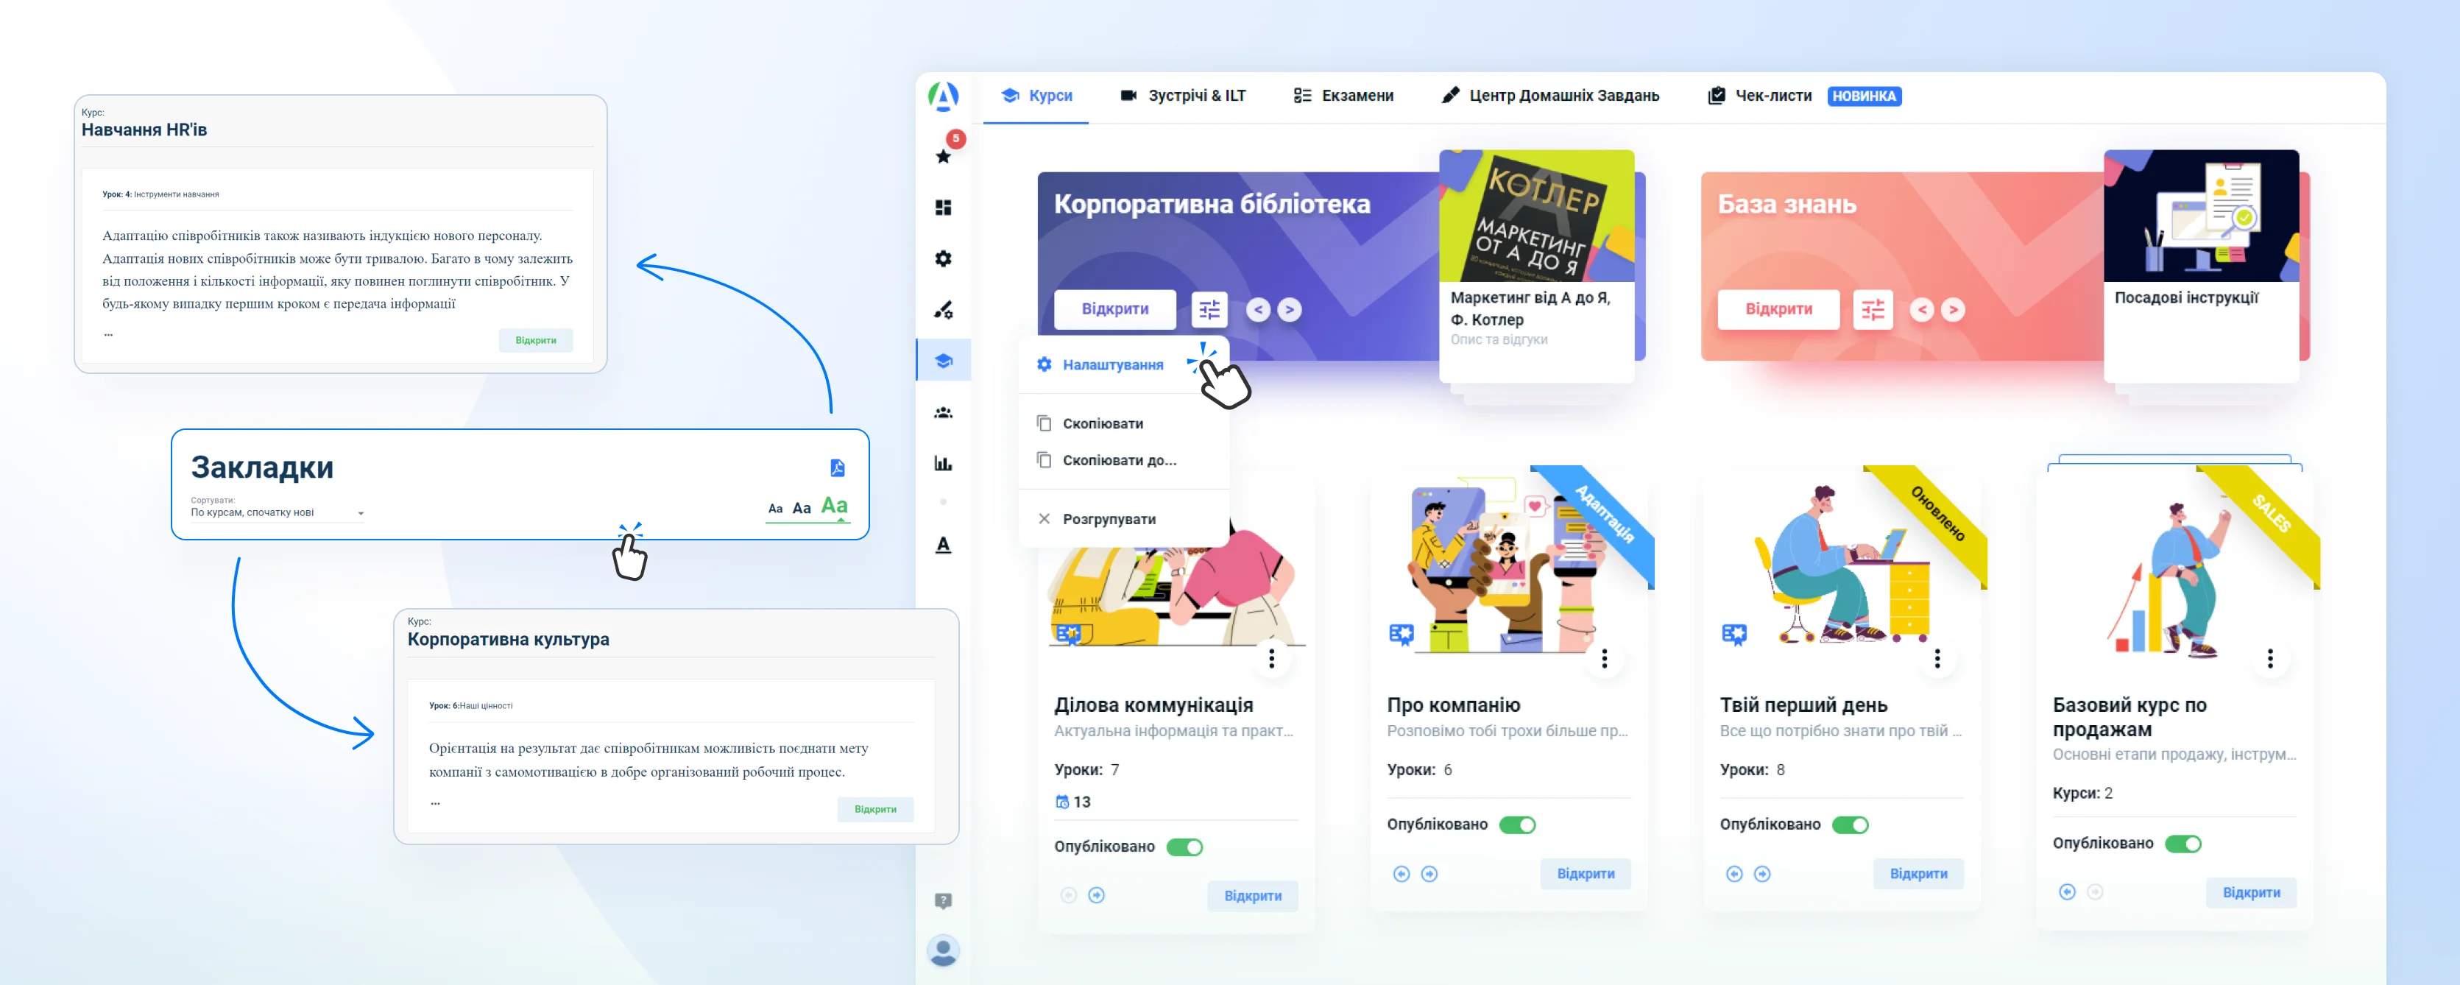The image size is (2460, 985).
Task: Select the star favorites icon in sidebar
Action: tap(942, 156)
